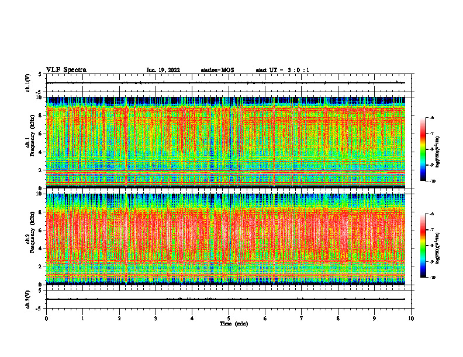Click time axis tick label "9"
The height and width of the screenshot is (357, 463).
click(374, 318)
